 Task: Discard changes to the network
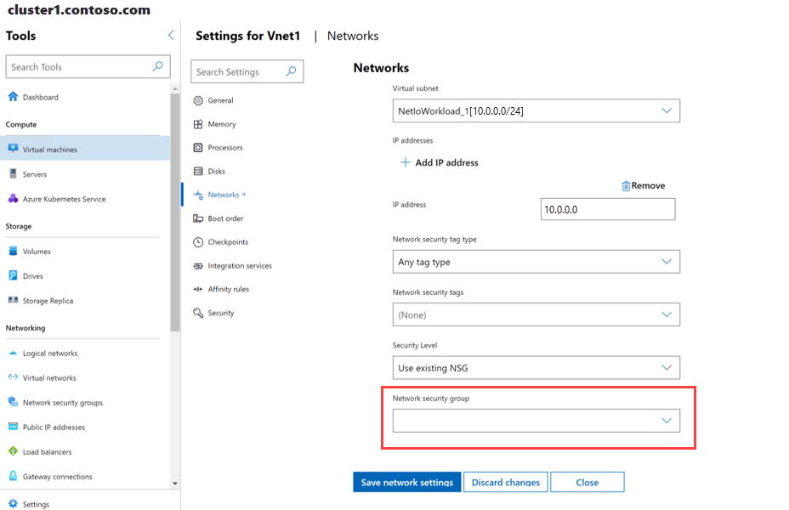[x=505, y=481]
